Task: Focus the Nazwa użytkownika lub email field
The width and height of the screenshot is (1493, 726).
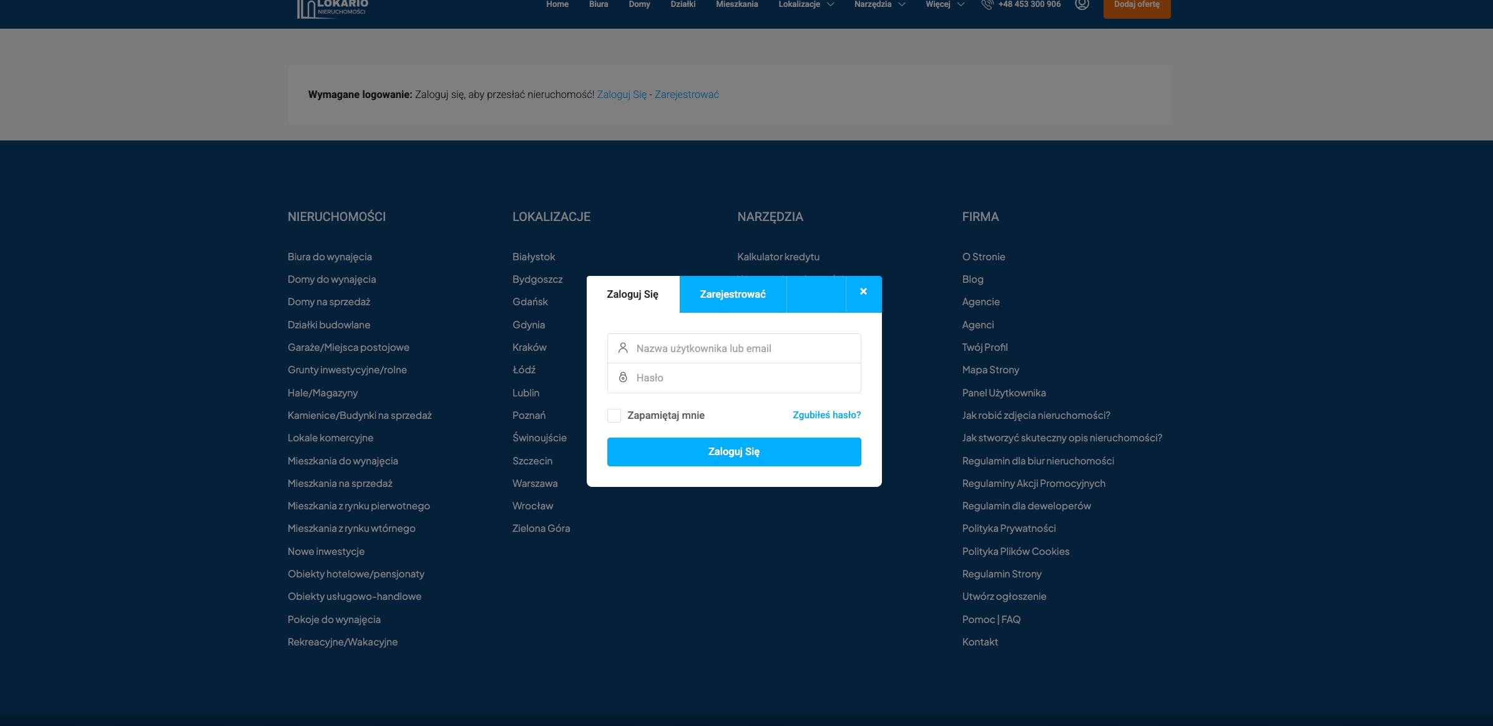Action: (743, 348)
